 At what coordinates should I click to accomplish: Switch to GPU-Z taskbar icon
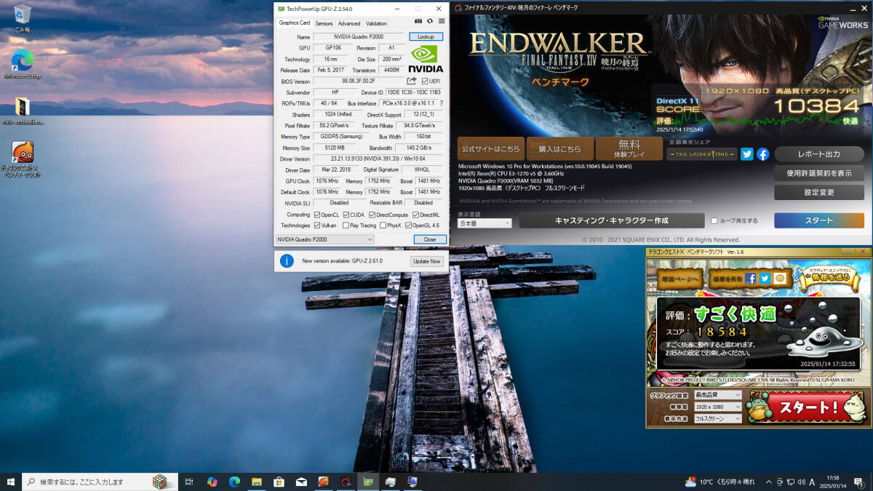tap(368, 482)
